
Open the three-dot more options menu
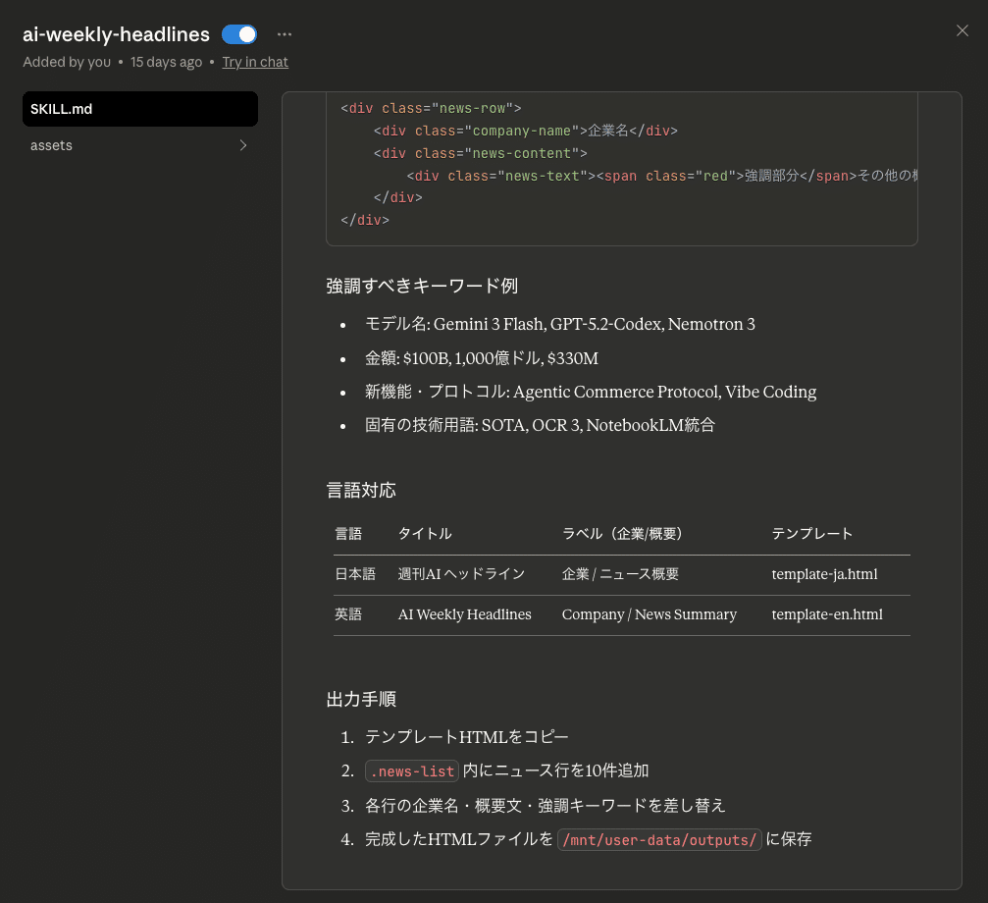pos(285,34)
